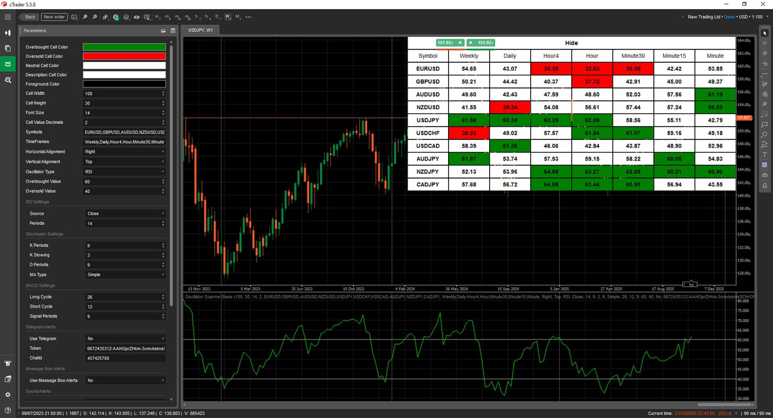Click the Symbols input field
773x418 pixels.
(124, 132)
